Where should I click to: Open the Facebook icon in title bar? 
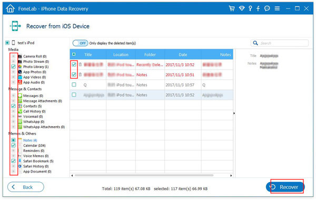tap(258, 8)
